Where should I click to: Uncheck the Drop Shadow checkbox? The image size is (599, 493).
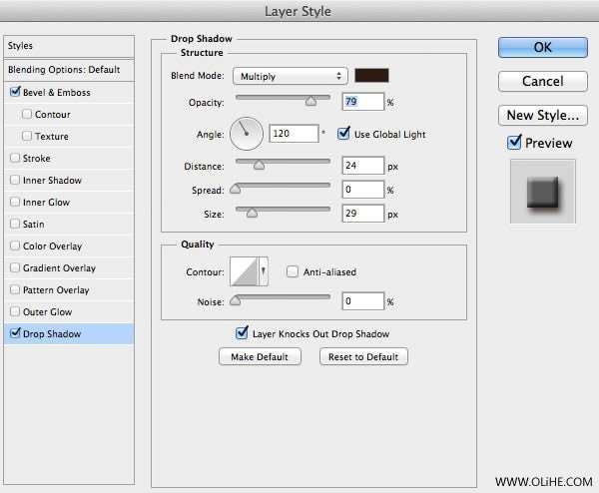tap(15, 333)
